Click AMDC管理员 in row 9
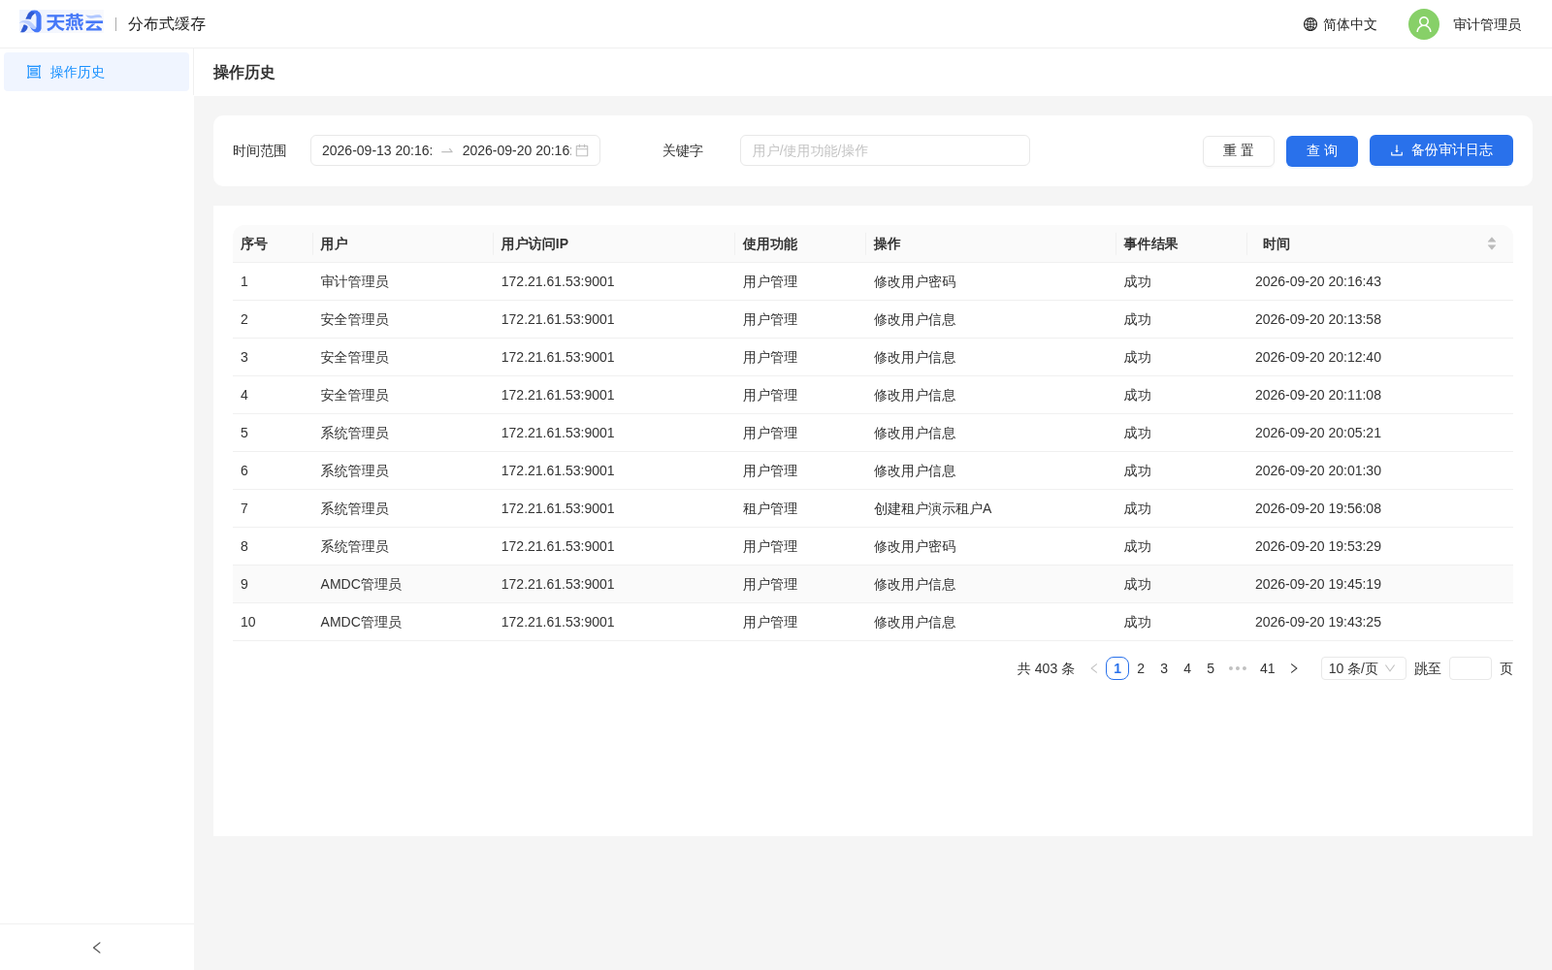 click(x=361, y=584)
